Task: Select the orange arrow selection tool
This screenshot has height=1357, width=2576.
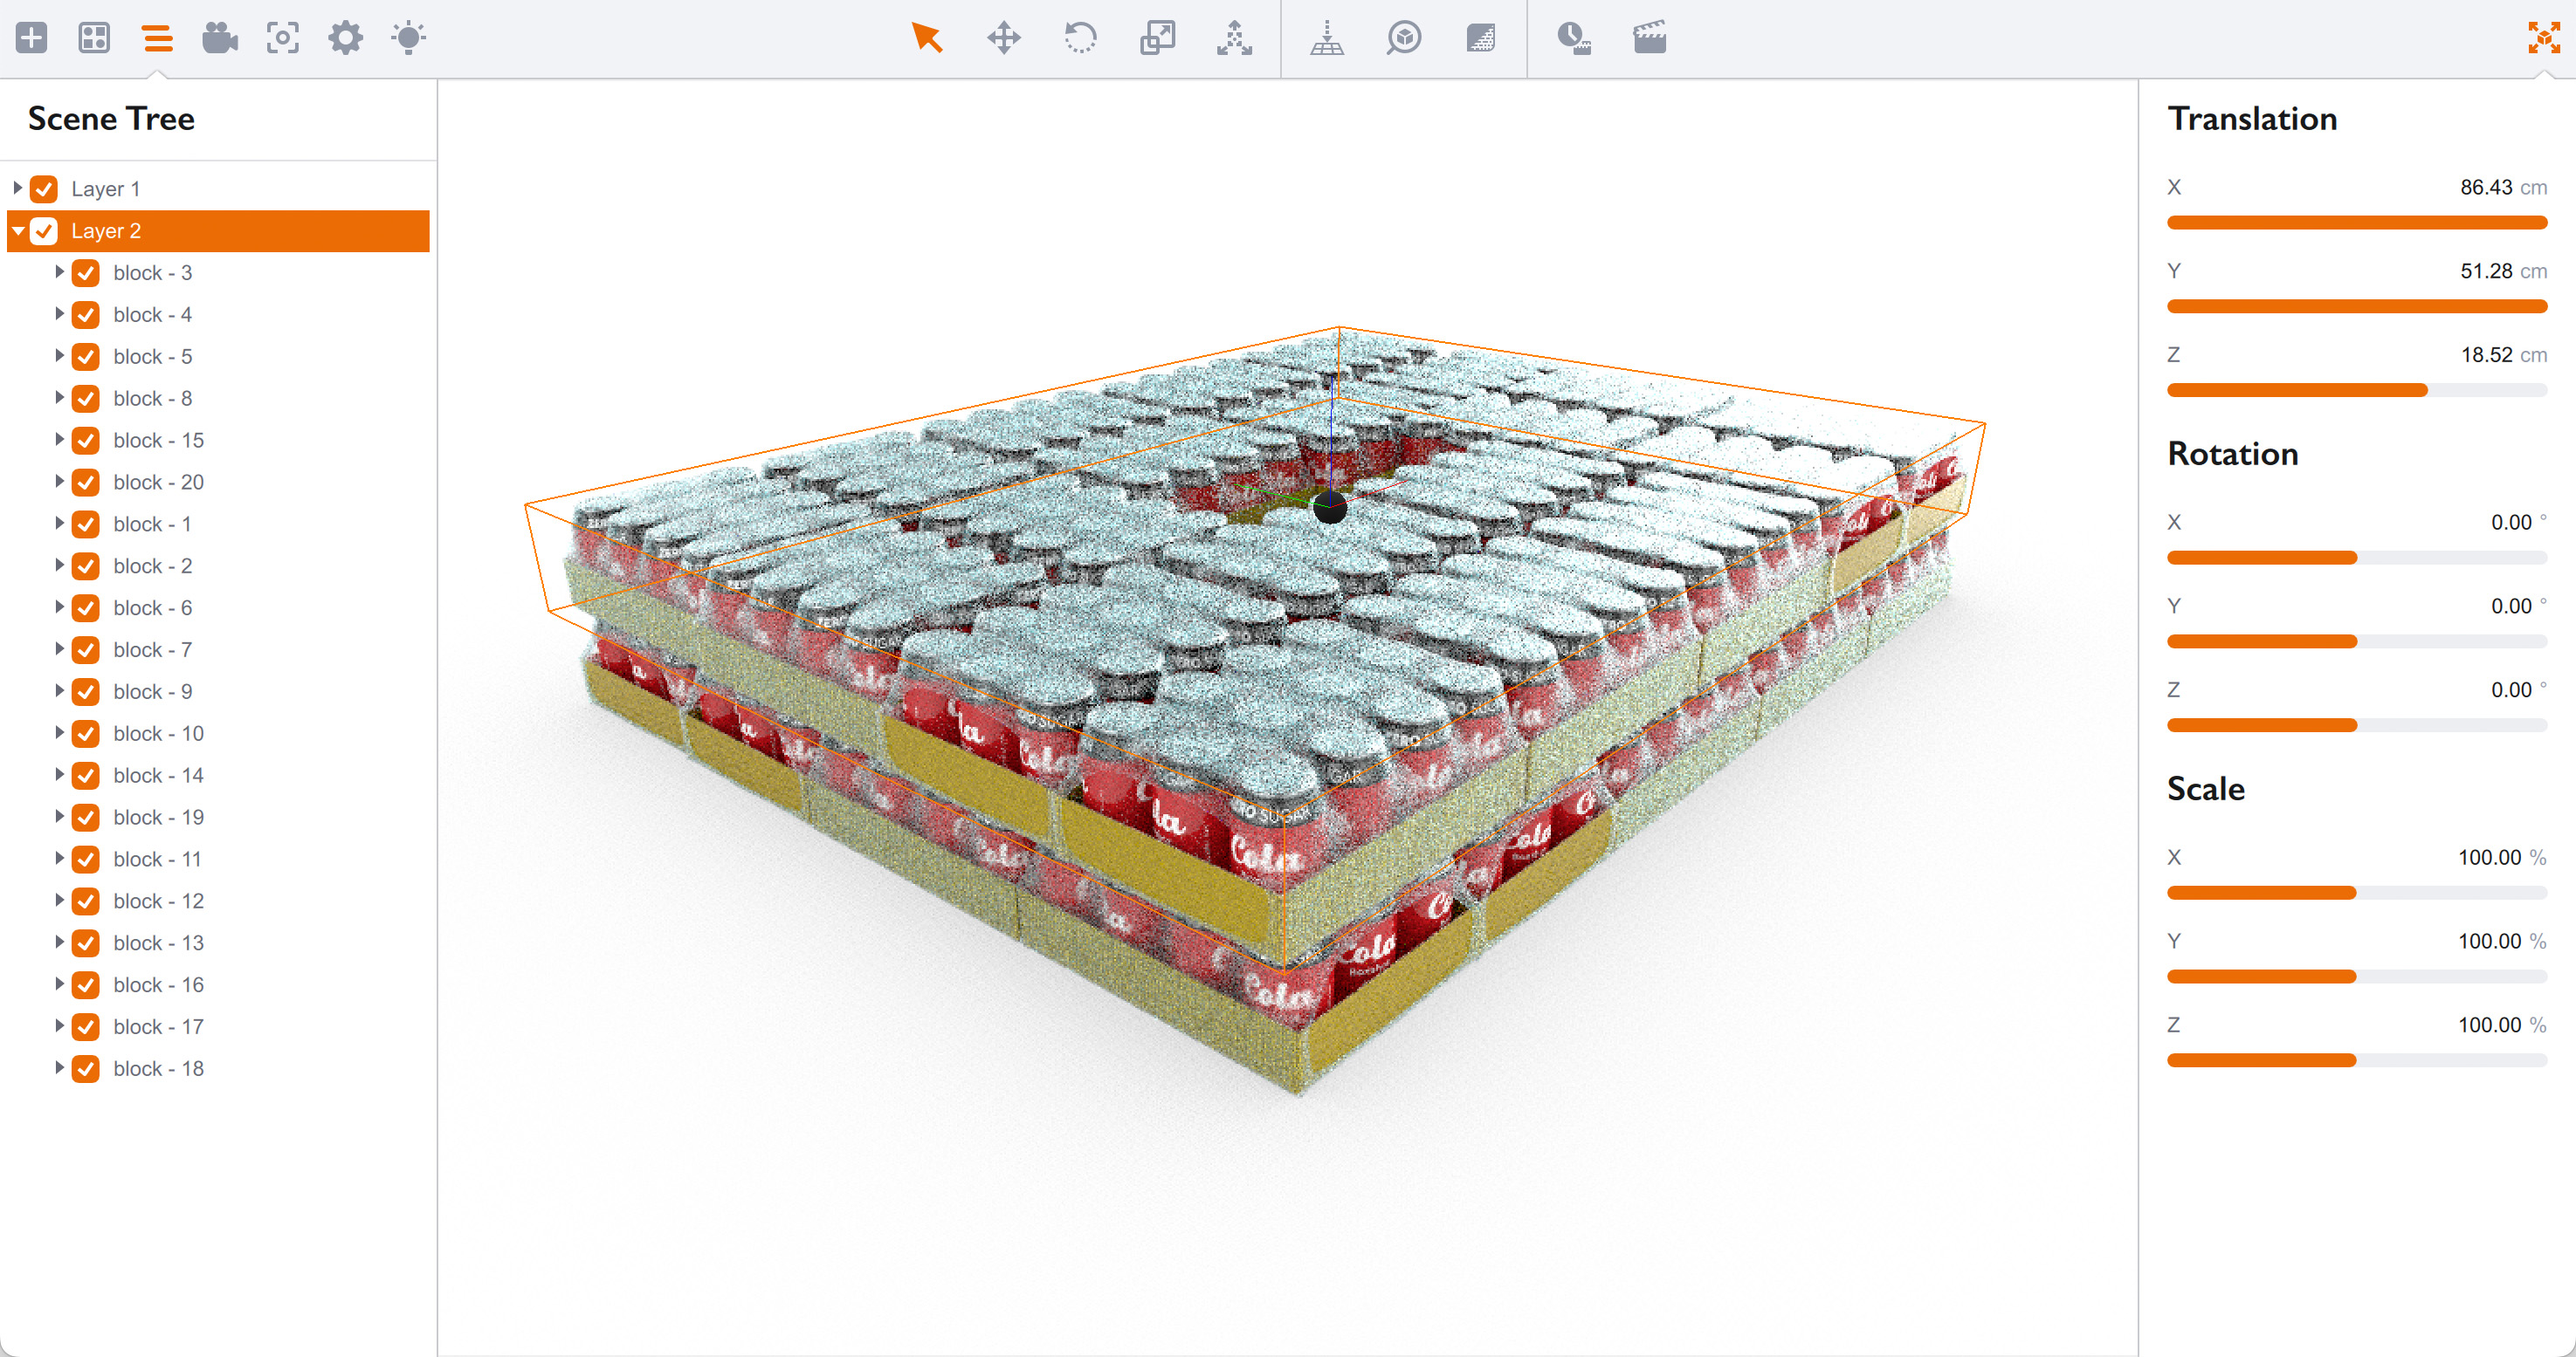Action: [926, 38]
